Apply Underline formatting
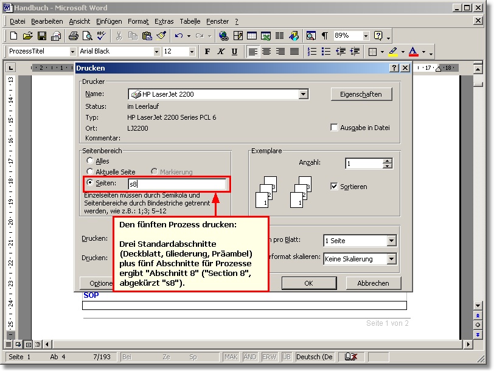 (234, 52)
